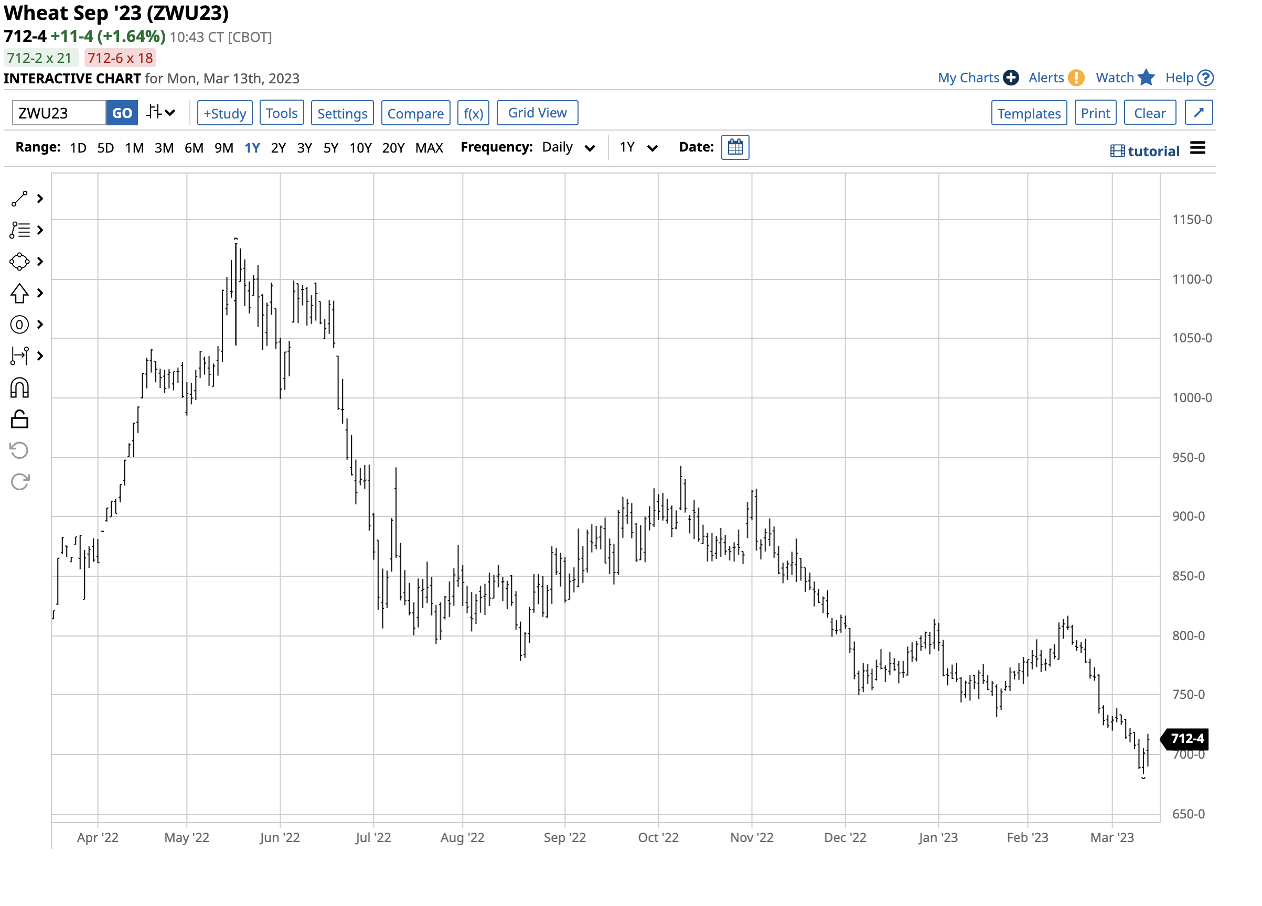Click the ZWU23 symbol input field
This screenshot has height=906, width=1262.
(59, 113)
